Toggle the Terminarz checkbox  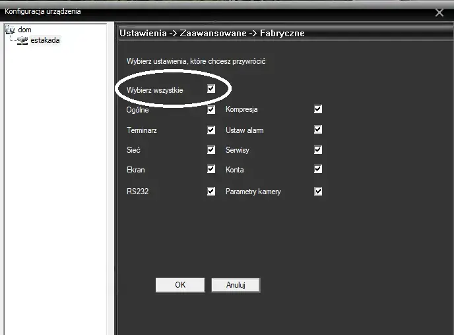211,130
